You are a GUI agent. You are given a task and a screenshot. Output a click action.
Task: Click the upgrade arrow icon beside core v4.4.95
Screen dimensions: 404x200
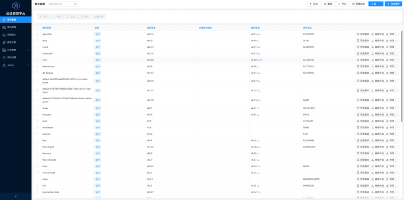261,60
